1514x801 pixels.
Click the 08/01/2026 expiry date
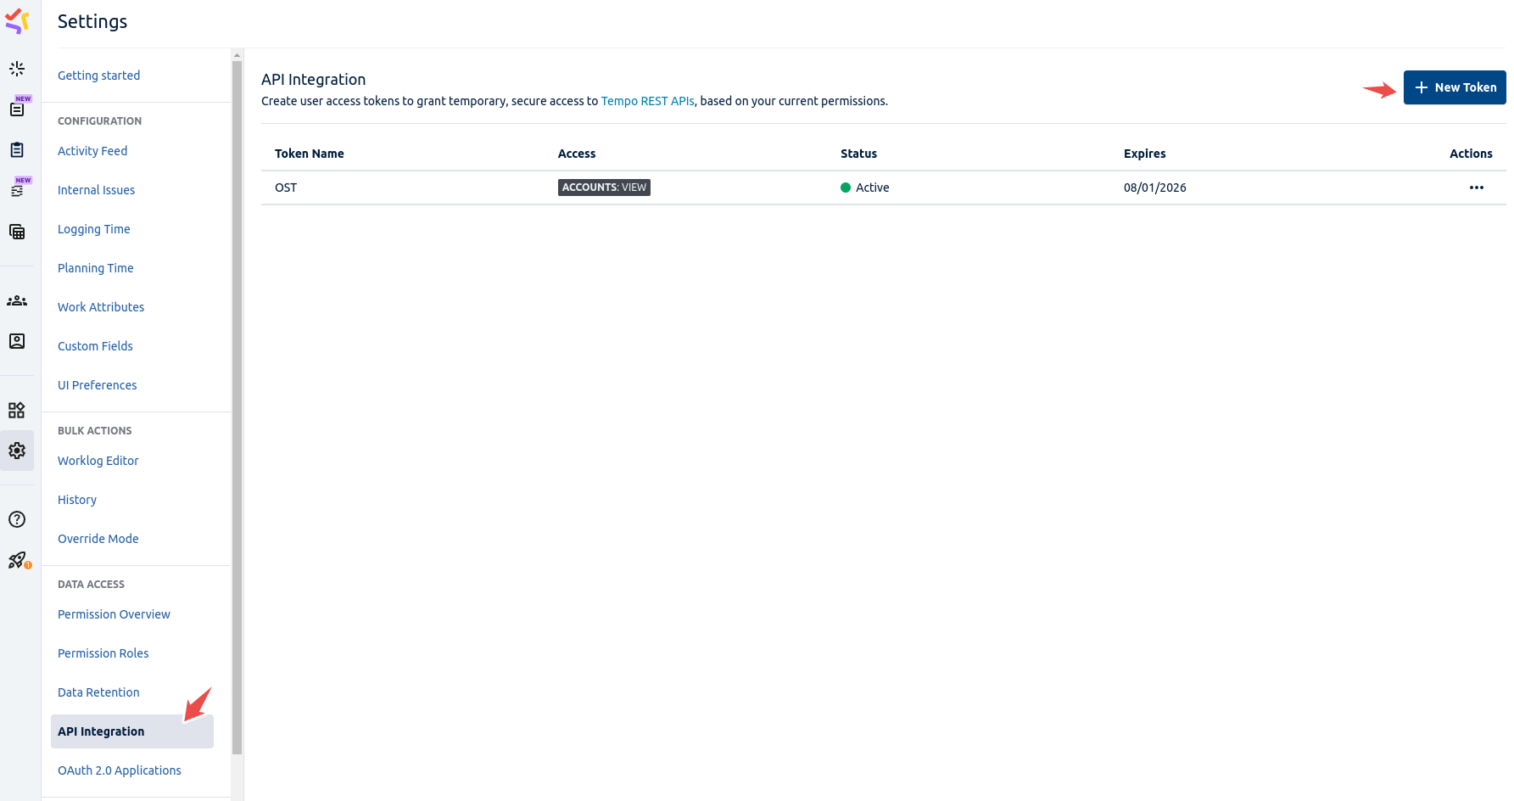tap(1154, 188)
